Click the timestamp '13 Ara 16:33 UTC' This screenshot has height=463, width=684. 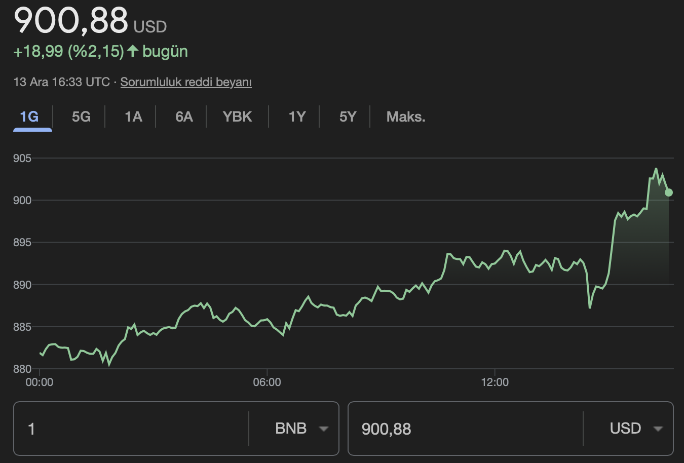point(61,81)
